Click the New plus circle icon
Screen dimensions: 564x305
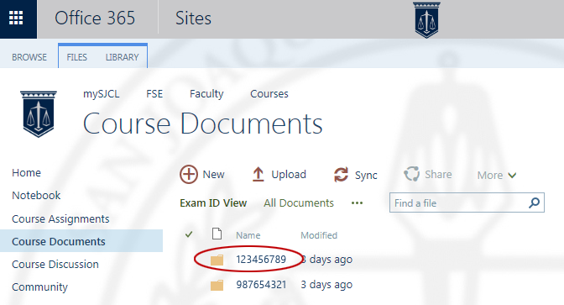[x=189, y=174]
